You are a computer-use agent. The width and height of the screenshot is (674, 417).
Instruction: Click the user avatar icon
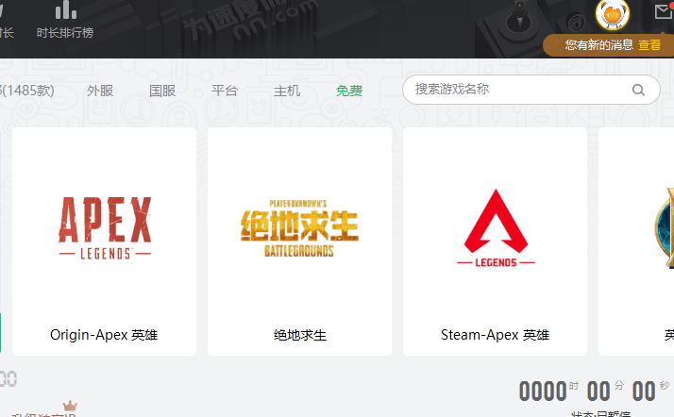pos(612,14)
